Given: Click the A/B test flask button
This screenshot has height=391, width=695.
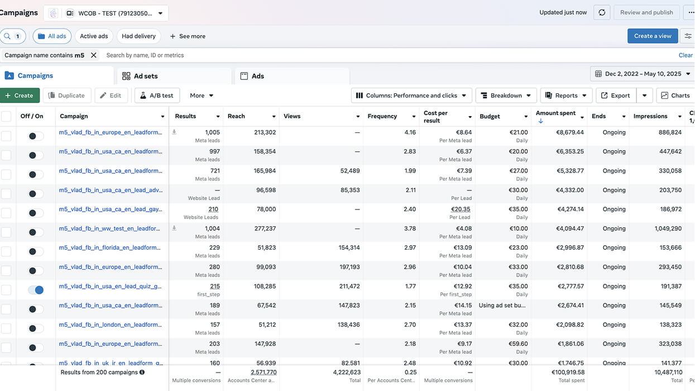Looking at the screenshot, I should click(157, 96).
